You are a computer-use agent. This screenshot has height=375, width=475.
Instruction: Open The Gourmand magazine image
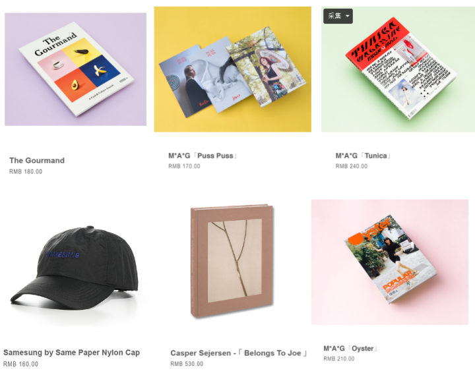[x=75, y=69]
